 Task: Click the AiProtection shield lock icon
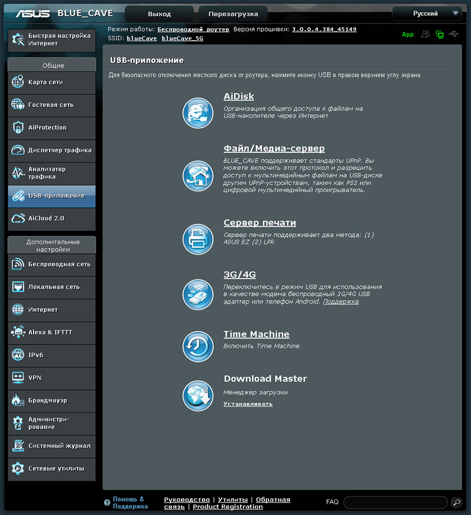click(x=18, y=127)
